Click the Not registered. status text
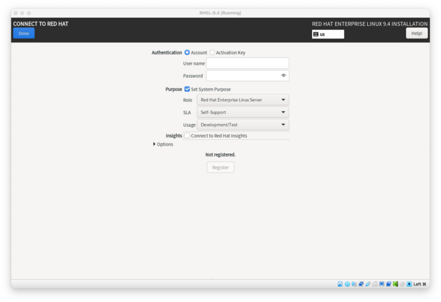This screenshot has height=302, width=441. coord(220,155)
